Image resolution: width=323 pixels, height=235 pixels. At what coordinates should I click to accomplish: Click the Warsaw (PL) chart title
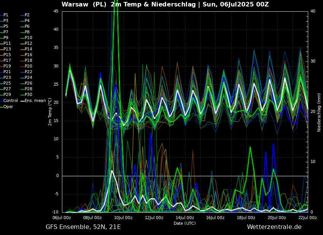pyautogui.click(x=165, y=4)
